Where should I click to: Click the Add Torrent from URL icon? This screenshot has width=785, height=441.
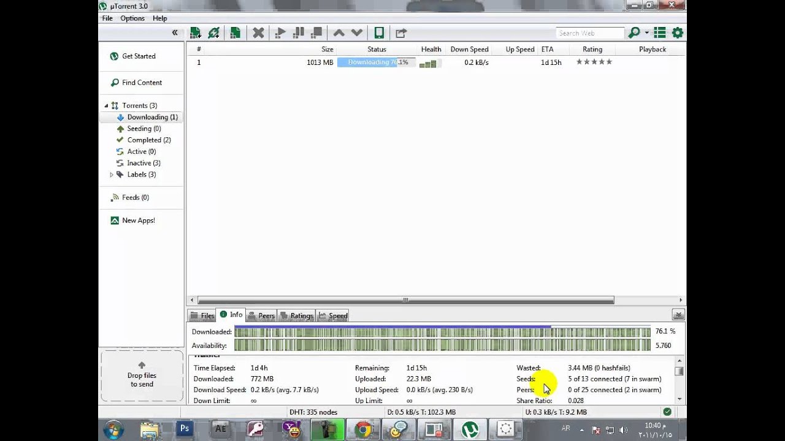(x=213, y=32)
